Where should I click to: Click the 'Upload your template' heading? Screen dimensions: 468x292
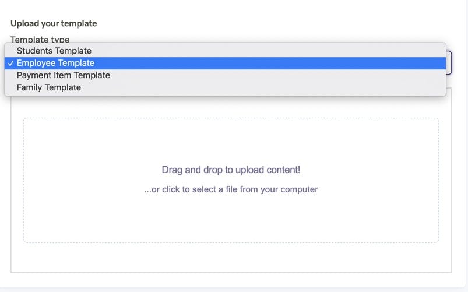[x=54, y=24]
